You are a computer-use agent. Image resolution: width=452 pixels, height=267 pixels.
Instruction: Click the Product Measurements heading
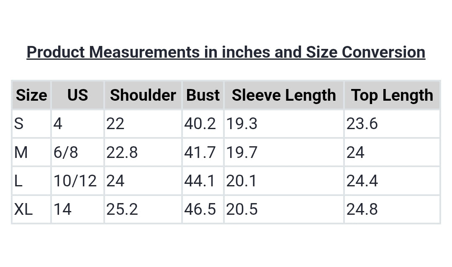click(x=226, y=52)
